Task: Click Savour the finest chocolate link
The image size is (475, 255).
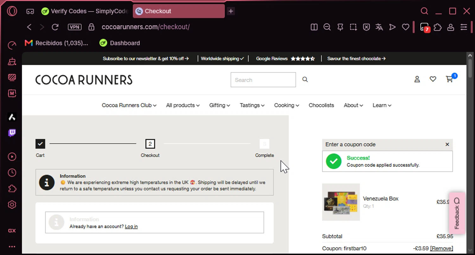Action: coord(356,59)
